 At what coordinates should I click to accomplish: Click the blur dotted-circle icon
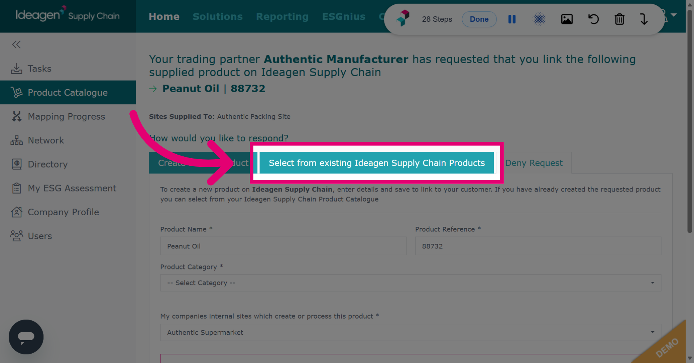pyautogui.click(x=539, y=19)
